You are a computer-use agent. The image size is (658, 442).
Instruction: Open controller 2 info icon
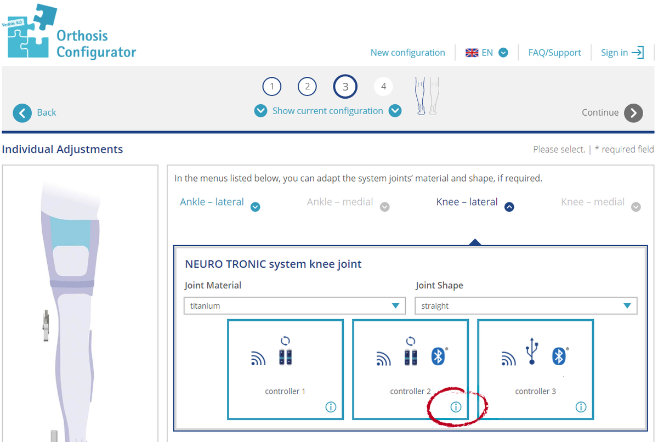coord(456,407)
